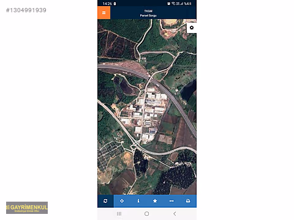Image resolution: width=294 pixels, height=220 pixels.
Task: Tap Android home button
Action: [x=146, y=214]
